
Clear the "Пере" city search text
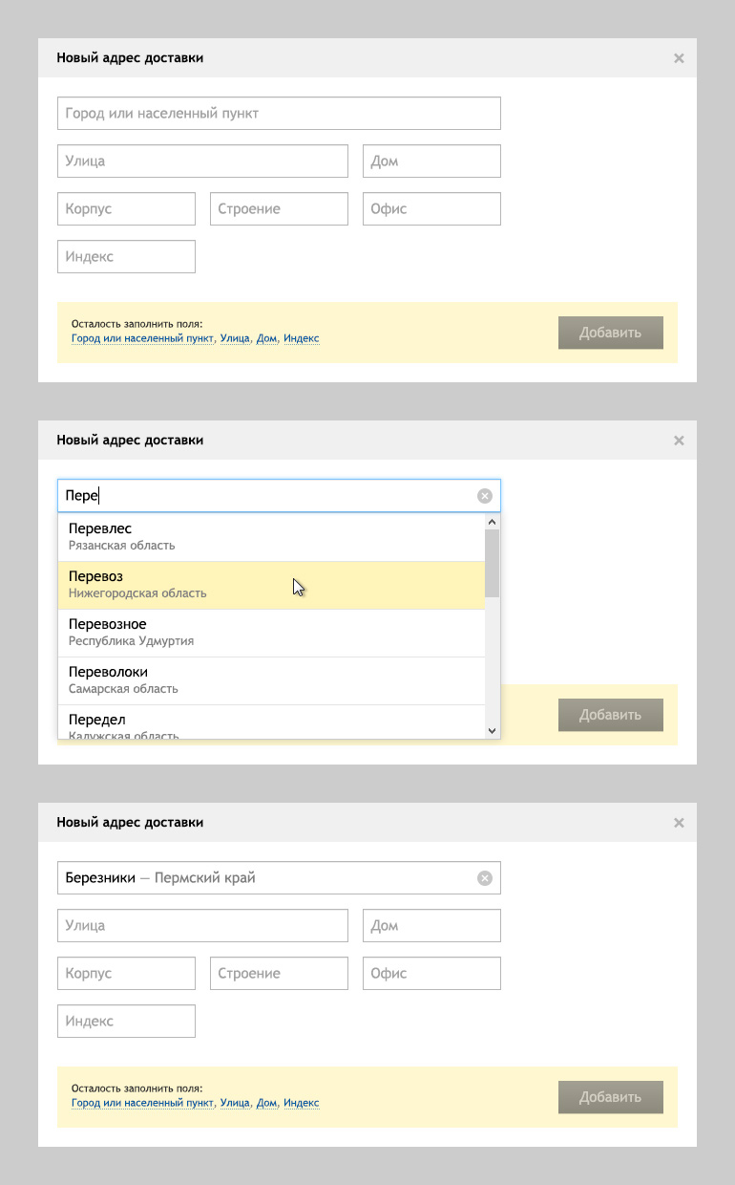tap(484, 496)
